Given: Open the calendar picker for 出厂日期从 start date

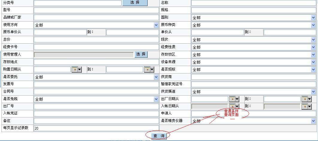Looking at the screenshot, I should pyautogui.click(x=234, y=99).
